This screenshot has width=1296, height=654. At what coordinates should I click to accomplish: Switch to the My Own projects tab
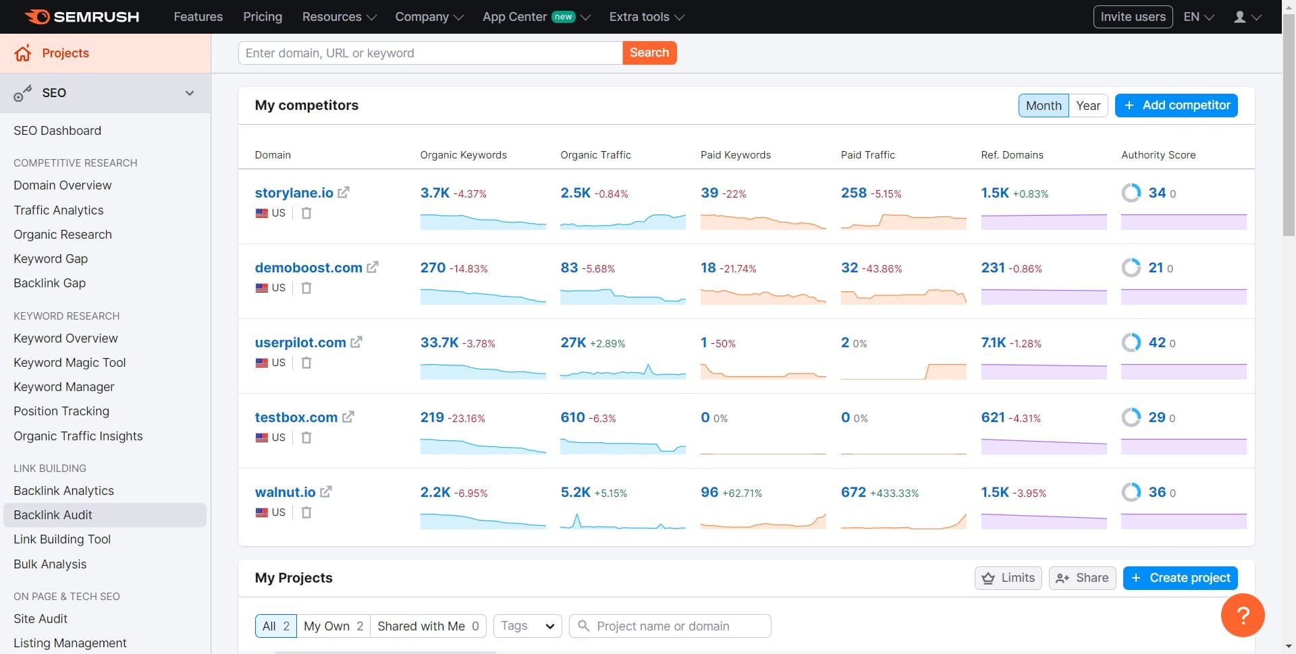coord(332,626)
